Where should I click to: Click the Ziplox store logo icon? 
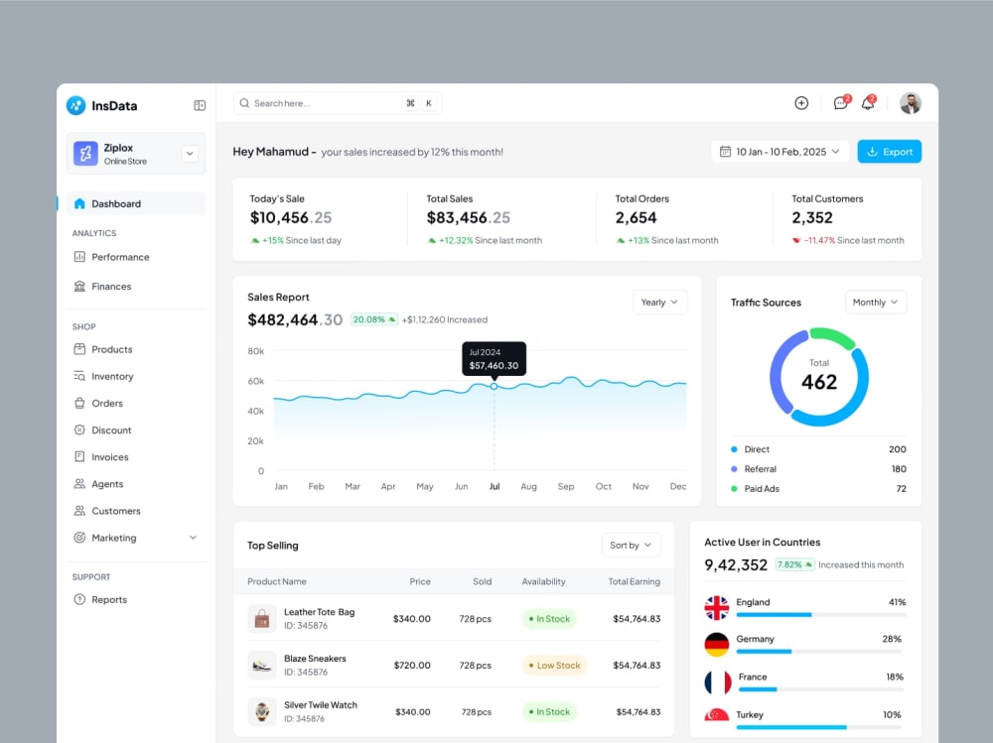coord(85,153)
